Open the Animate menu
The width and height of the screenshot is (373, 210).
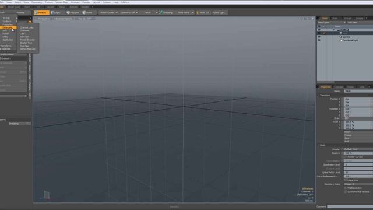(x=75, y=2)
